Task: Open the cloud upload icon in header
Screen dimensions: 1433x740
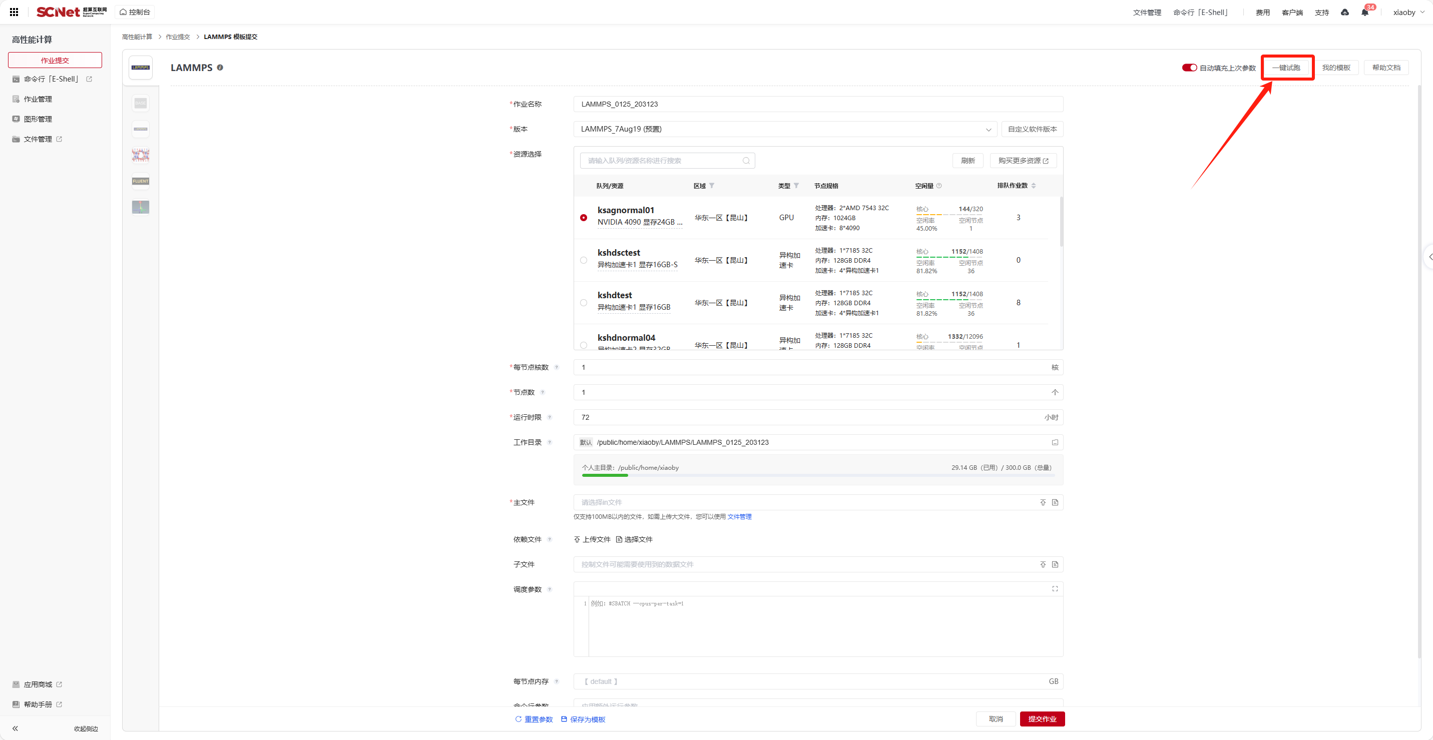Action: coord(1344,12)
